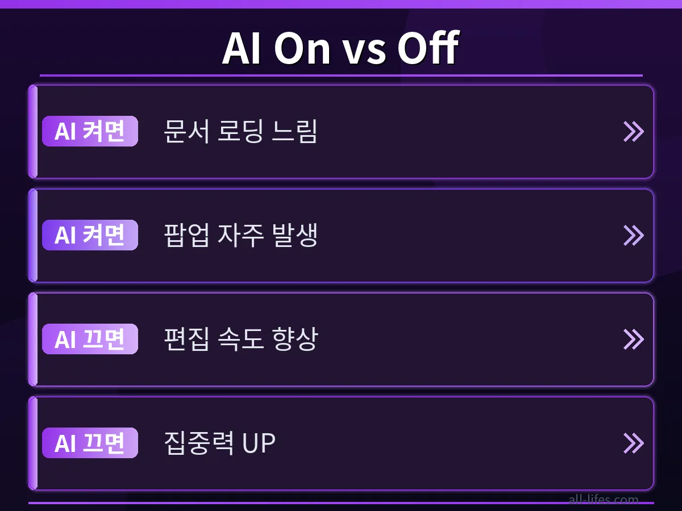Screen dimensions: 682x511
Task: Click the AI 끄면 badge beside 집중력 UP
Action: click(90, 443)
